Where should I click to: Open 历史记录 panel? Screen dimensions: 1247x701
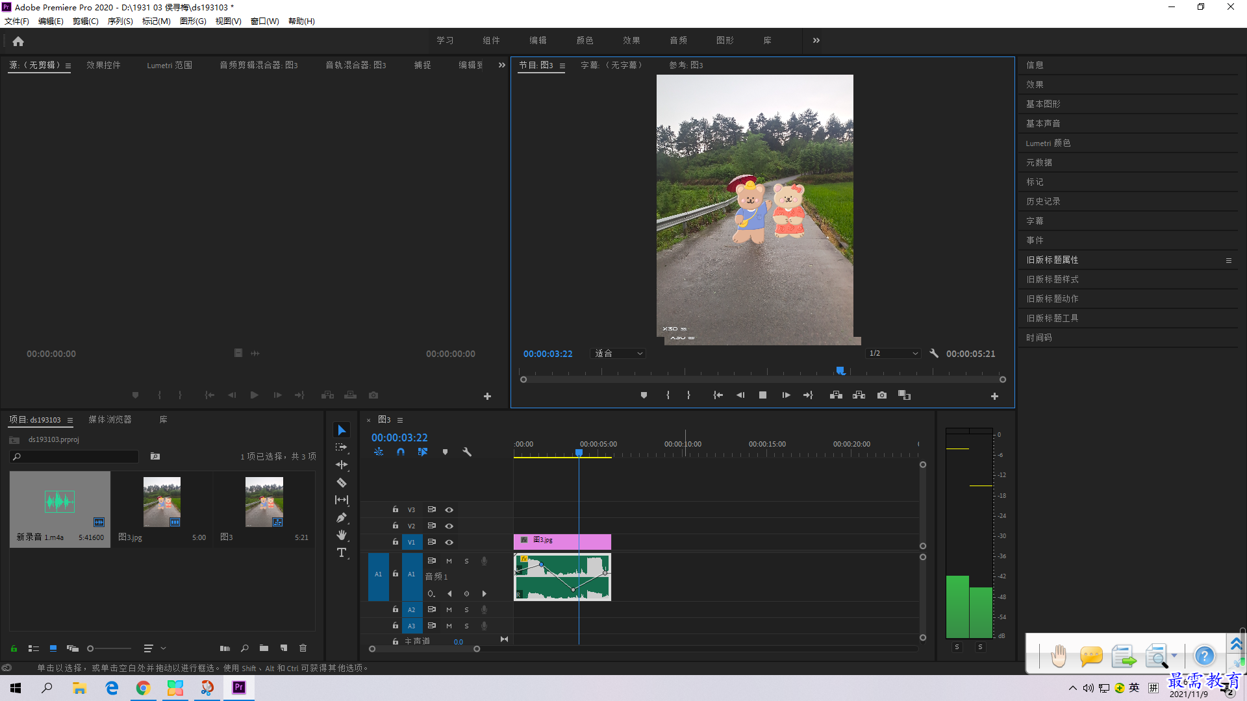[x=1043, y=201]
